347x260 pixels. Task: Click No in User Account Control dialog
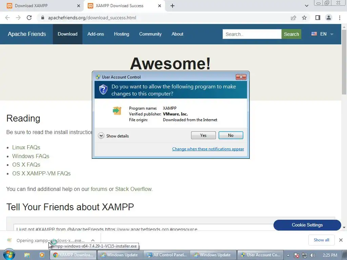coord(230,135)
